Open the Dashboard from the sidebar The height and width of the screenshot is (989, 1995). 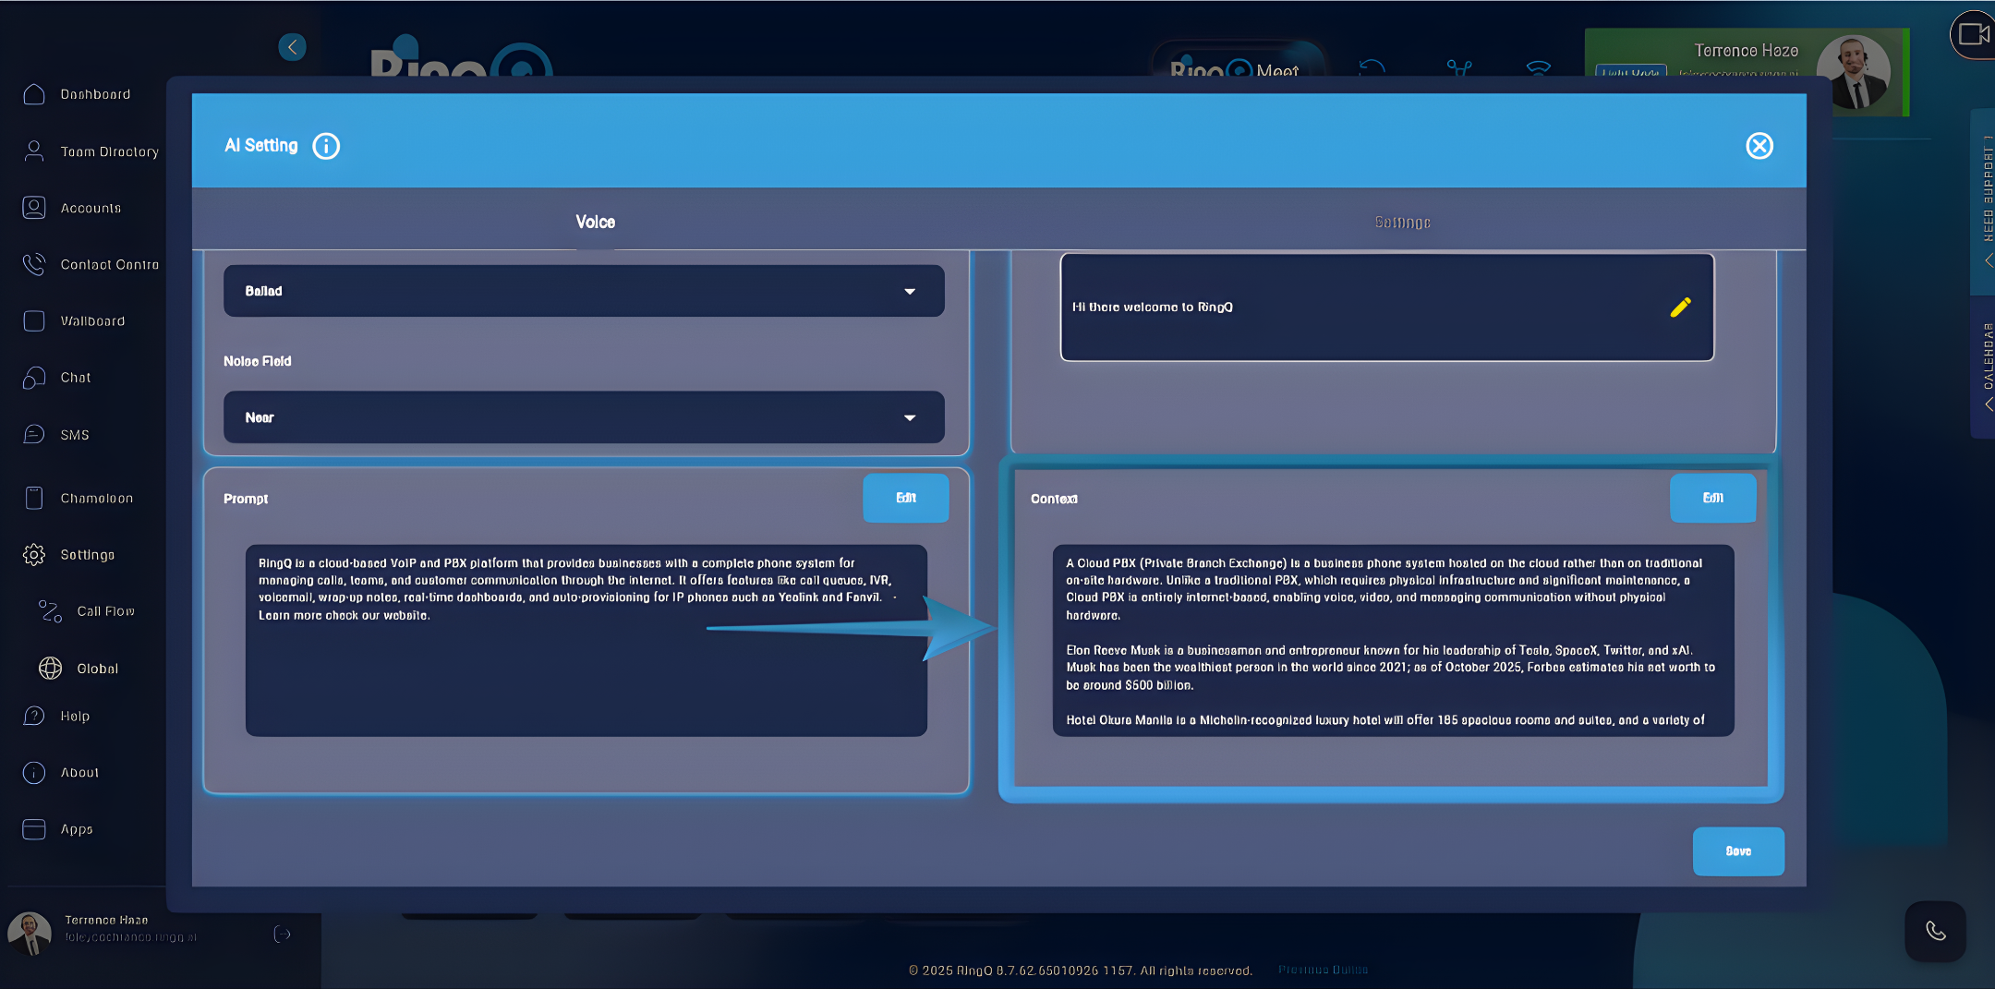[34, 94]
